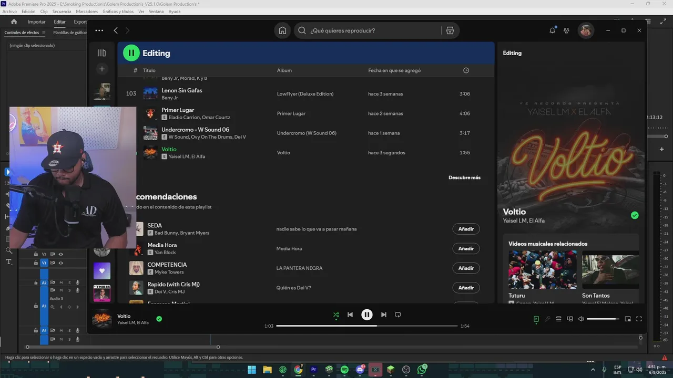Toggle green saved check in Now Playing panel

click(635, 215)
